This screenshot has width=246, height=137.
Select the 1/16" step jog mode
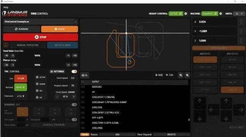(205, 67)
